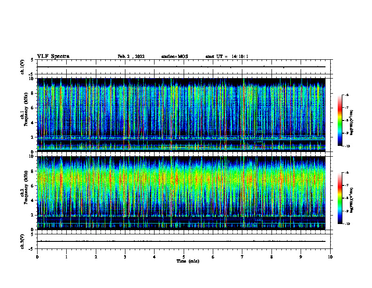The image size is (372, 288).
Task: Click the "station=MOS" header label
Action: [x=175, y=56]
